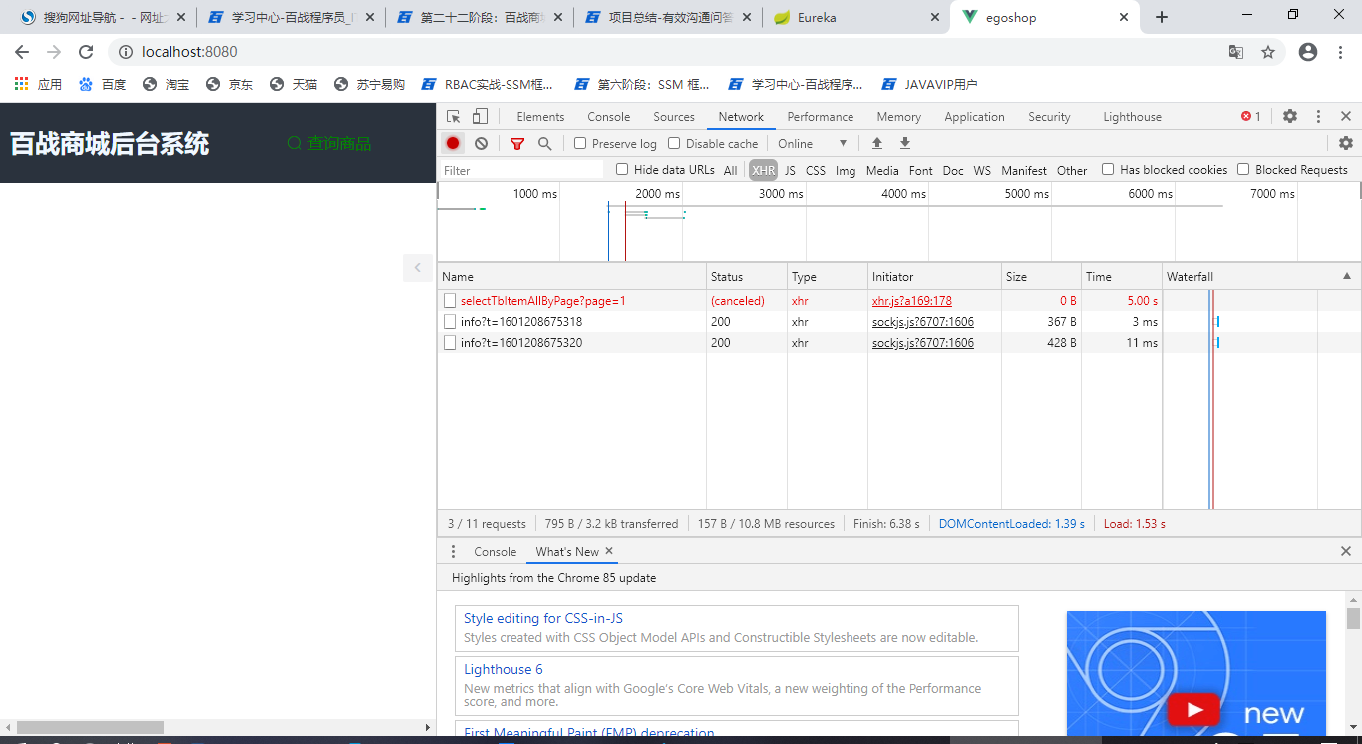Click the export HAR download icon
The height and width of the screenshot is (744, 1362).
tap(905, 143)
